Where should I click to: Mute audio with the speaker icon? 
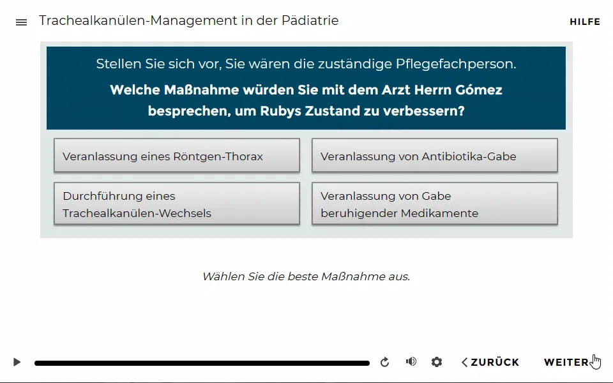(411, 361)
